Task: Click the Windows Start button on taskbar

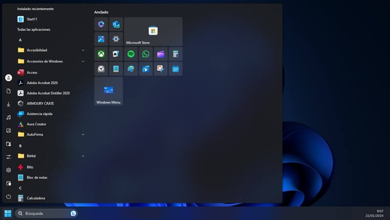Action: 8,214
